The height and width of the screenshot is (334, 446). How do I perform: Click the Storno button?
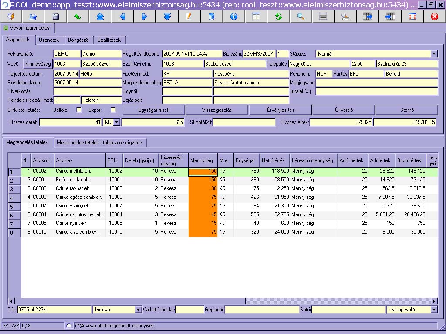pyautogui.click(x=407, y=110)
